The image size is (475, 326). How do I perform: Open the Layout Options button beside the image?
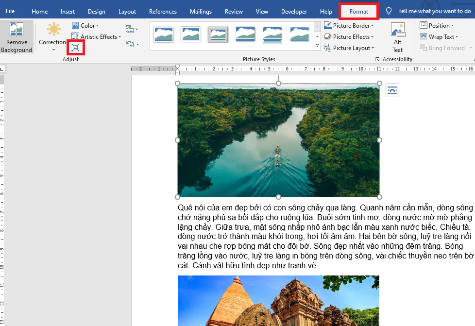392,90
